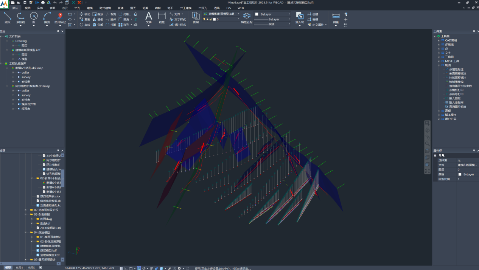Switch to the 布局1 layout tab
Viewport: 479px width, 270px height.
click(19, 268)
